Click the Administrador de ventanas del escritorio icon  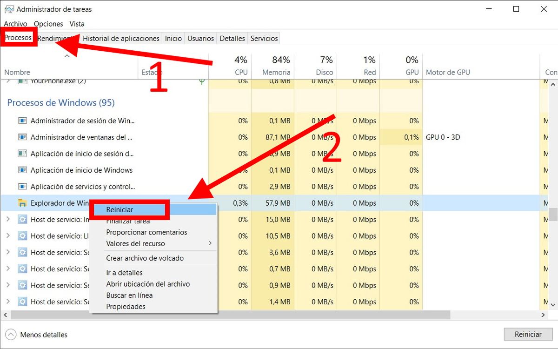point(22,137)
